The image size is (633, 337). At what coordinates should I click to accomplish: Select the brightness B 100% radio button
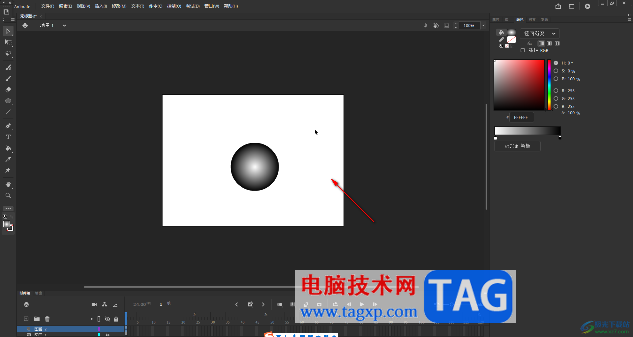[556, 79]
